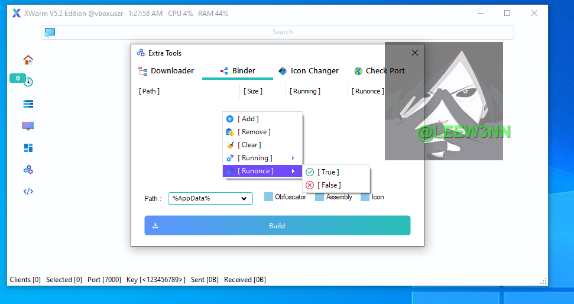The width and height of the screenshot is (574, 304).
Task: Select the code brackets icon in the sidebar
Action: [x=28, y=191]
